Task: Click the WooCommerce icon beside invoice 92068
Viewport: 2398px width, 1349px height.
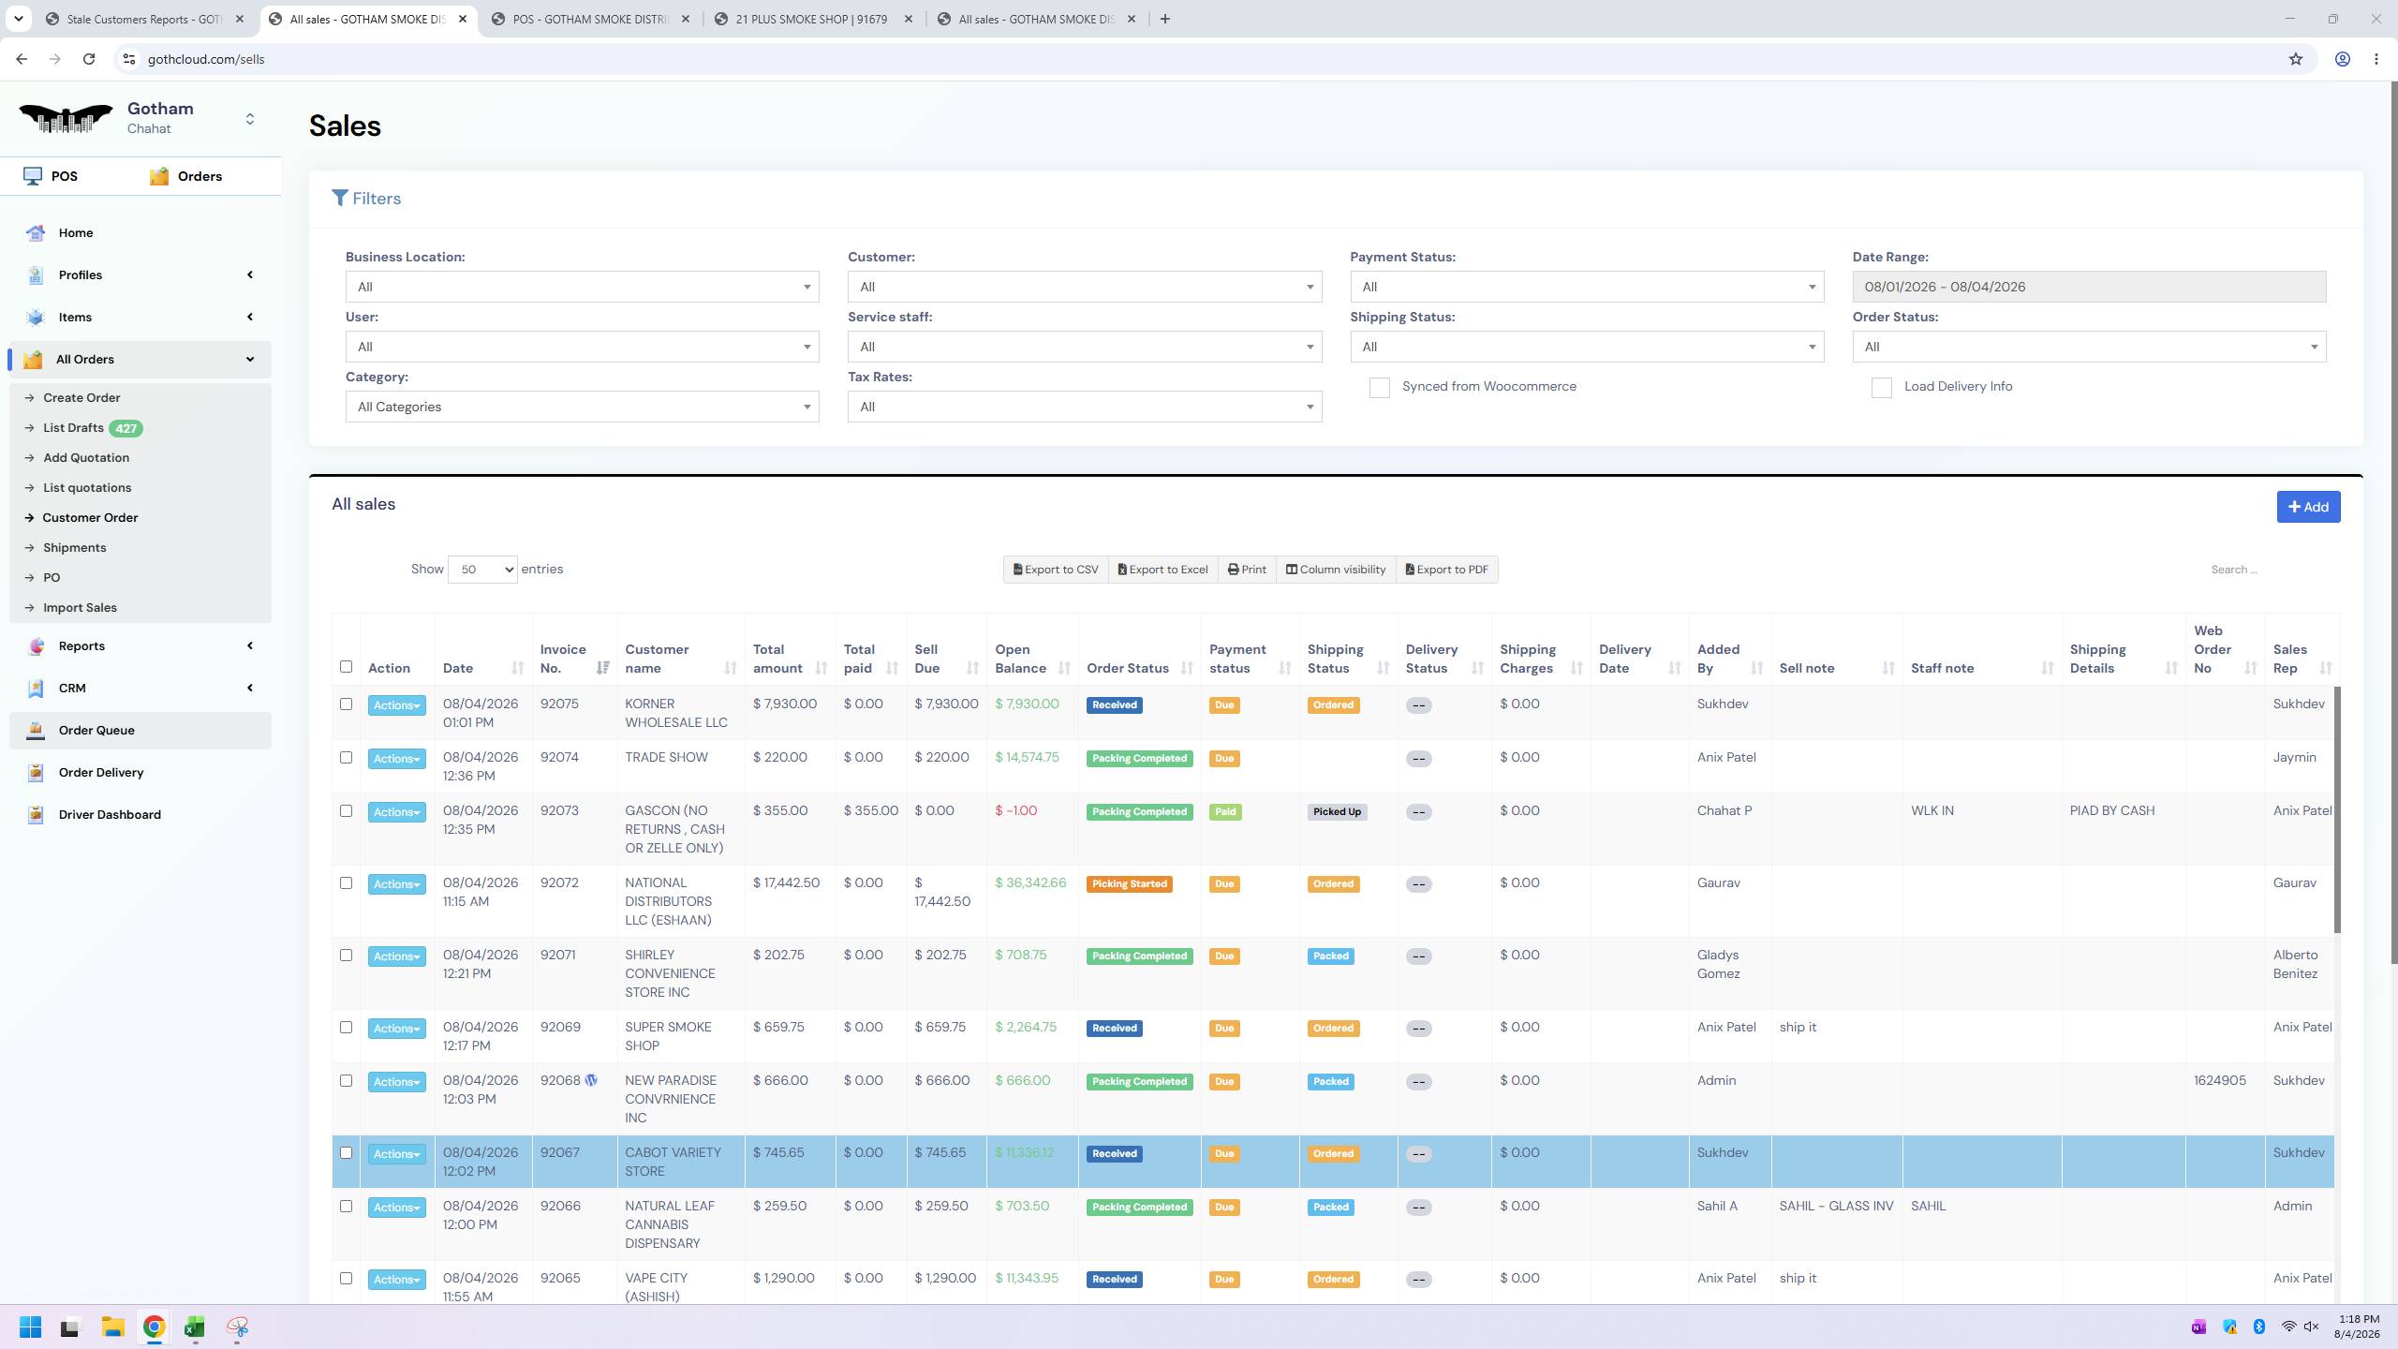Action: click(591, 1080)
